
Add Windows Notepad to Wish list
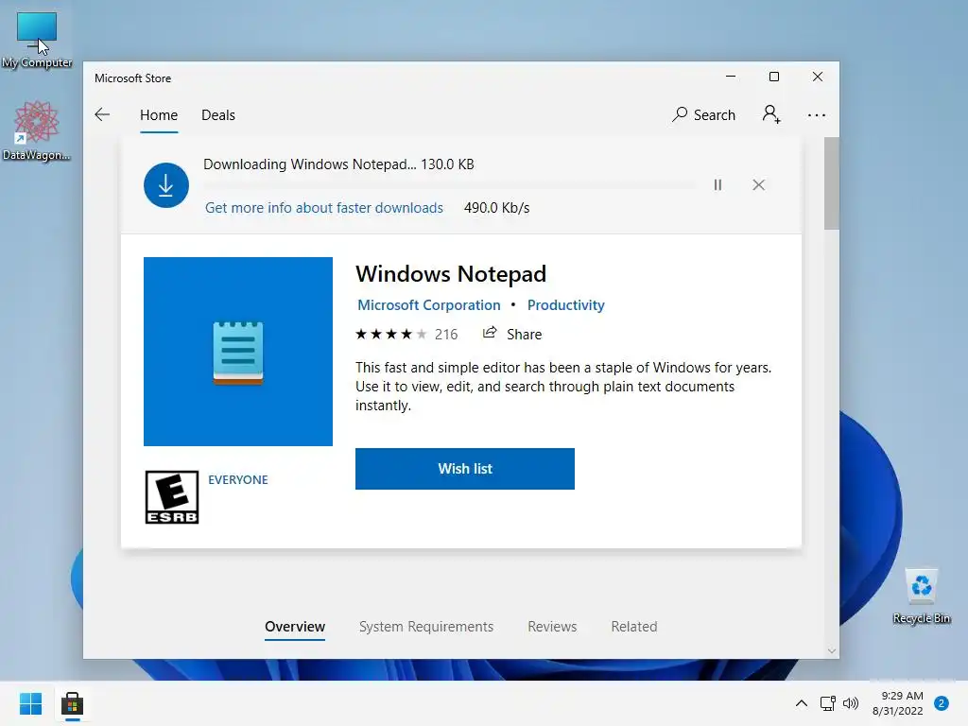(465, 469)
